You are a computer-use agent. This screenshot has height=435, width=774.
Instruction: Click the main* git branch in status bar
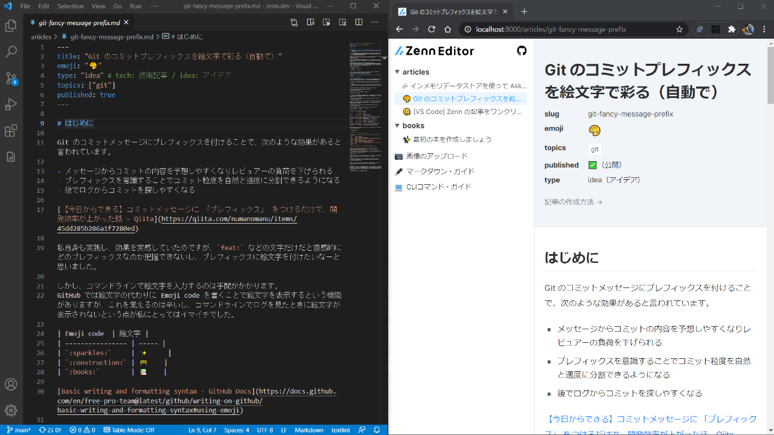pos(18,430)
